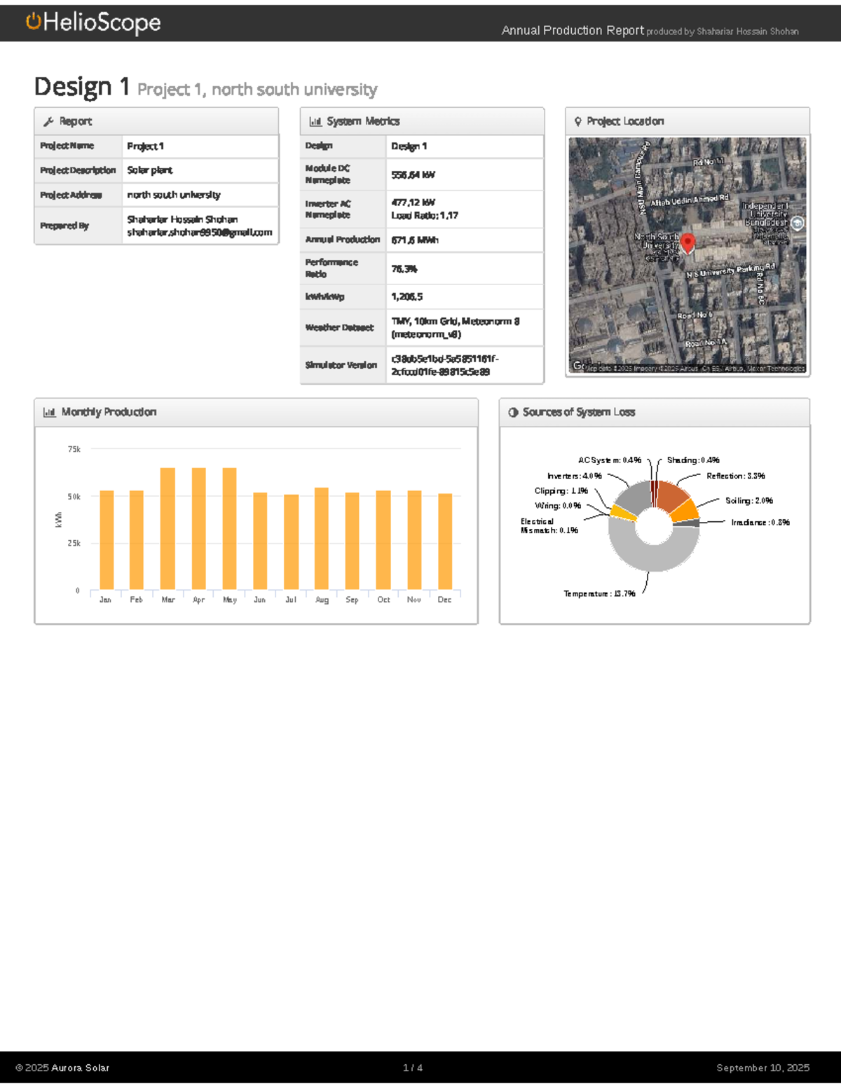Click the prepared-by email address
This screenshot has width=841, height=1088.
(200, 233)
